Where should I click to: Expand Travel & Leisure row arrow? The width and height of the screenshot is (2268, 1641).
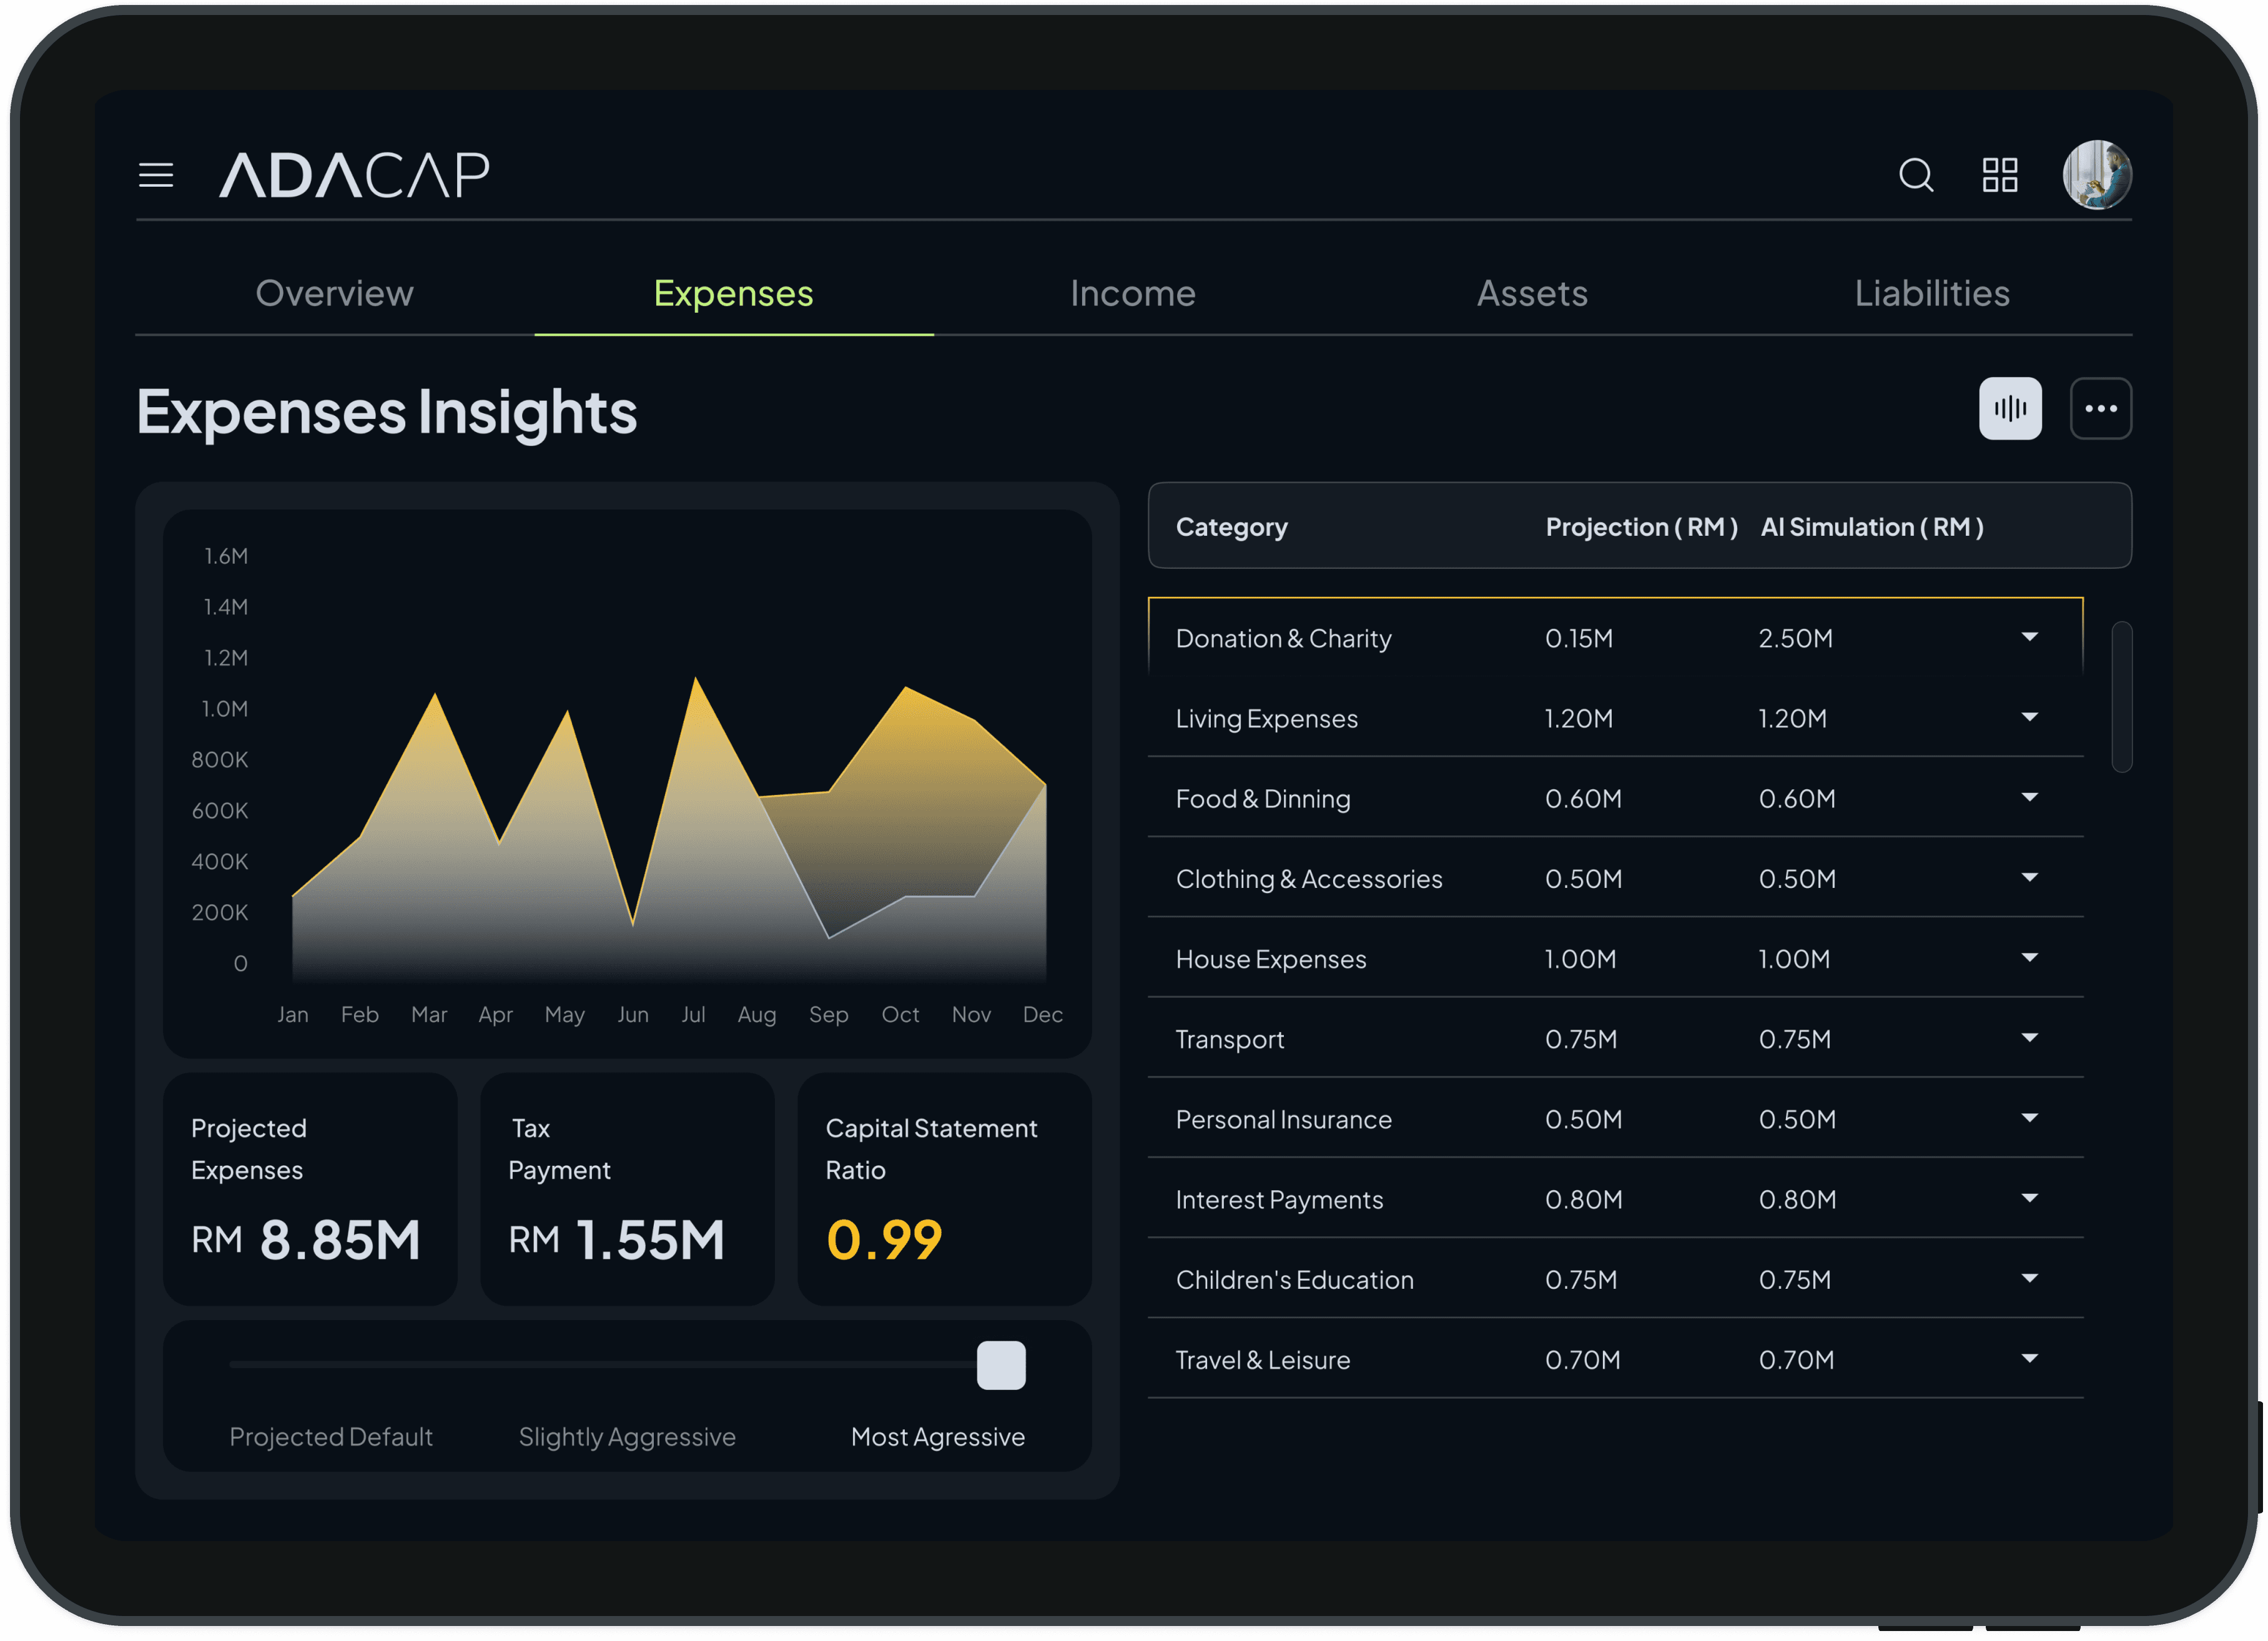pos(2029,1358)
